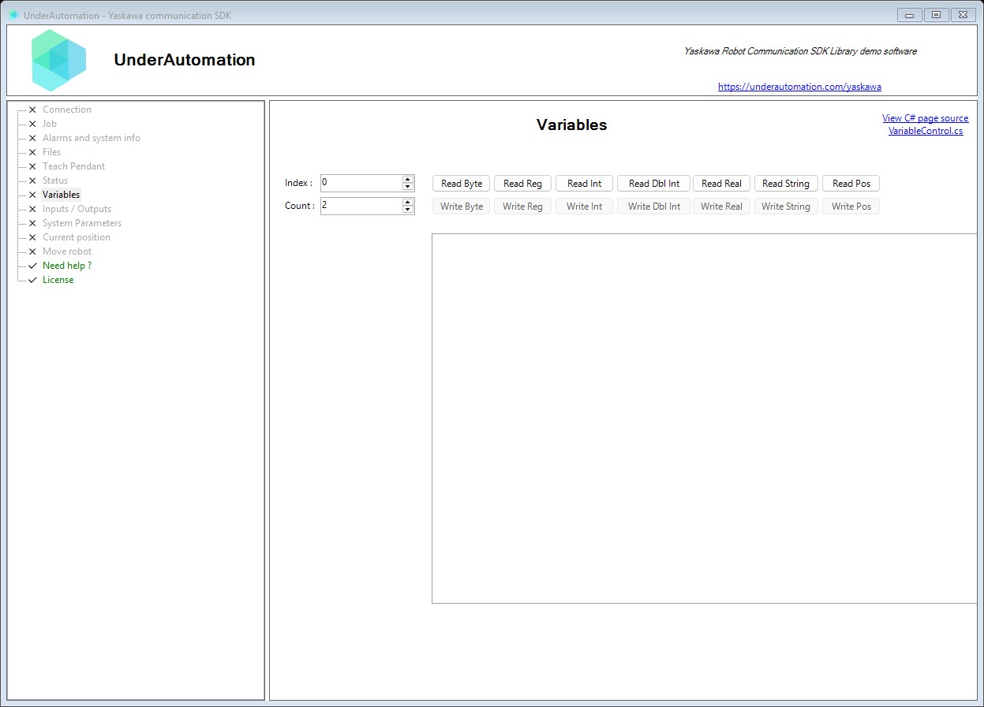984x707 pixels.
Task: Open the Connection tree item
Action: tap(67, 110)
